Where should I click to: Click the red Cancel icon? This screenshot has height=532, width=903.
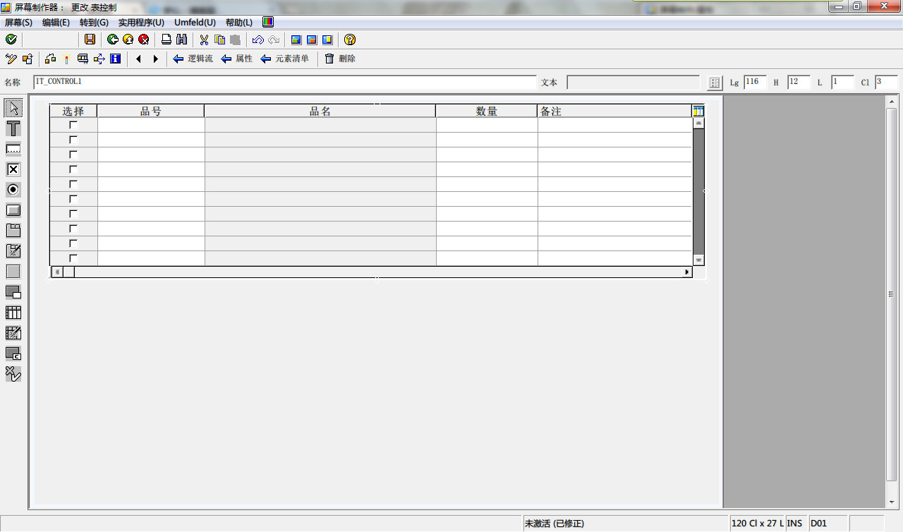tap(144, 40)
